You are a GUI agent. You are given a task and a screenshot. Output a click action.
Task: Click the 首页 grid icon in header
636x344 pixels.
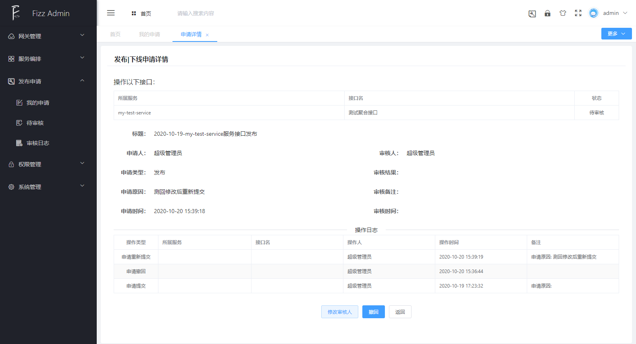pos(134,13)
